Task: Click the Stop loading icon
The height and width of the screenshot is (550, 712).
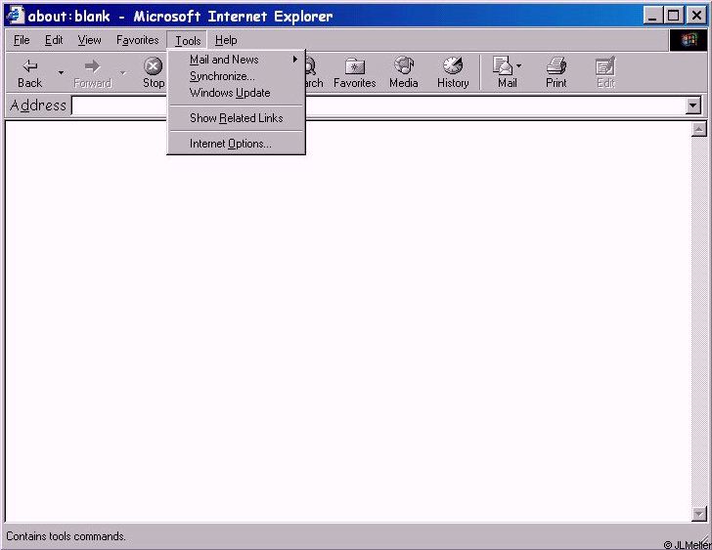Action: coord(153,66)
